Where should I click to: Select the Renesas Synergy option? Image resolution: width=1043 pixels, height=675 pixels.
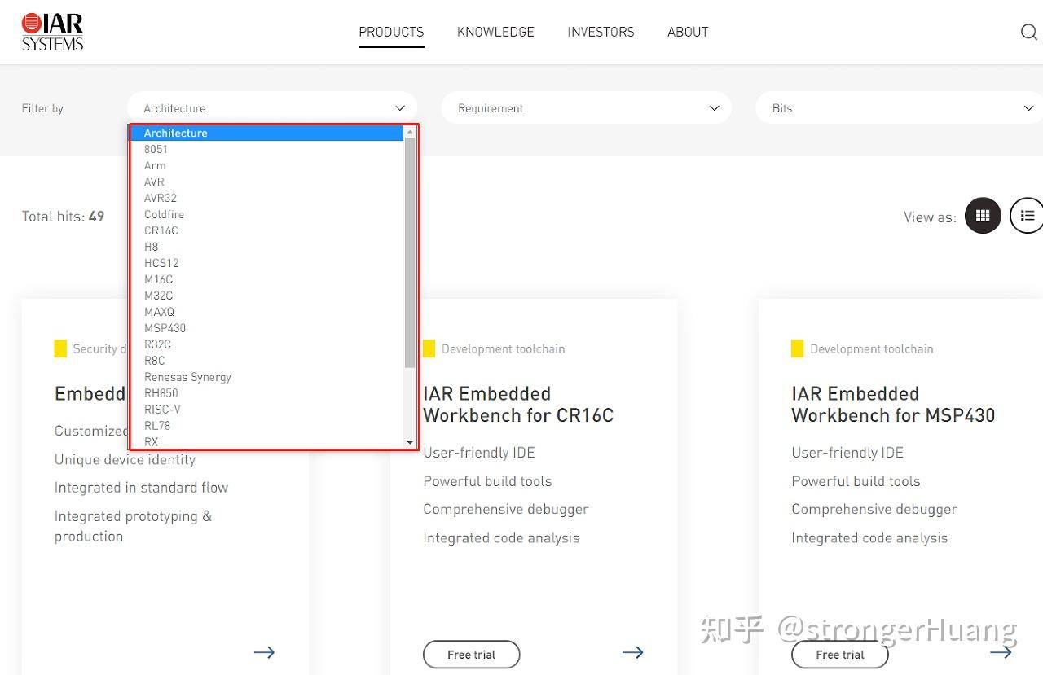tap(267, 377)
